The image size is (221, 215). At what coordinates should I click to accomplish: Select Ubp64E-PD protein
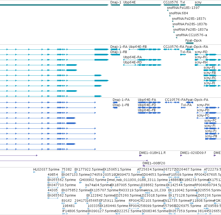[149, 108]
